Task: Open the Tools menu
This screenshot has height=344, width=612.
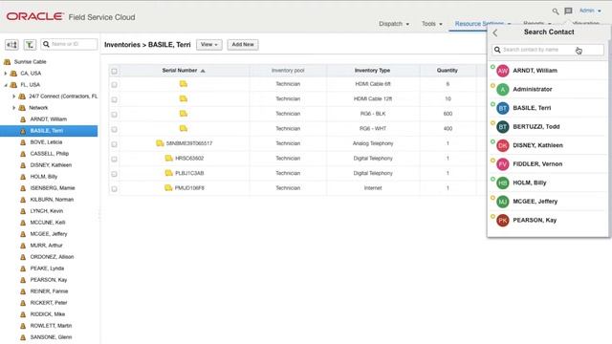Action: point(431,24)
